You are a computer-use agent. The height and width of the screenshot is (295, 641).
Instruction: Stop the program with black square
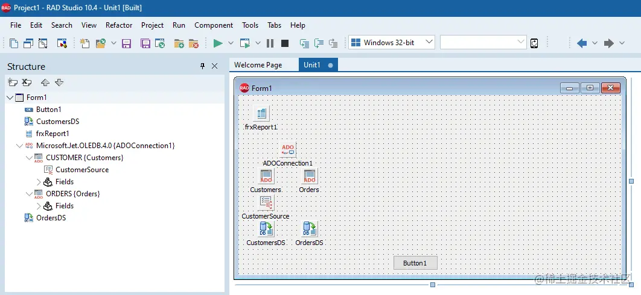[285, 43]
